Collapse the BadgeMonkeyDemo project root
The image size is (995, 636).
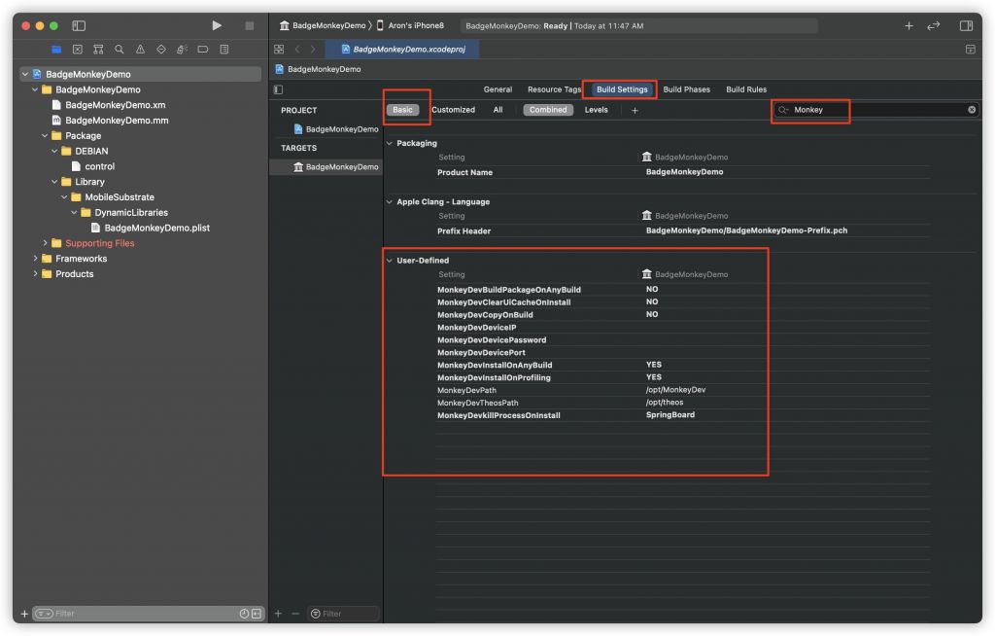click(x=24, y=74)
